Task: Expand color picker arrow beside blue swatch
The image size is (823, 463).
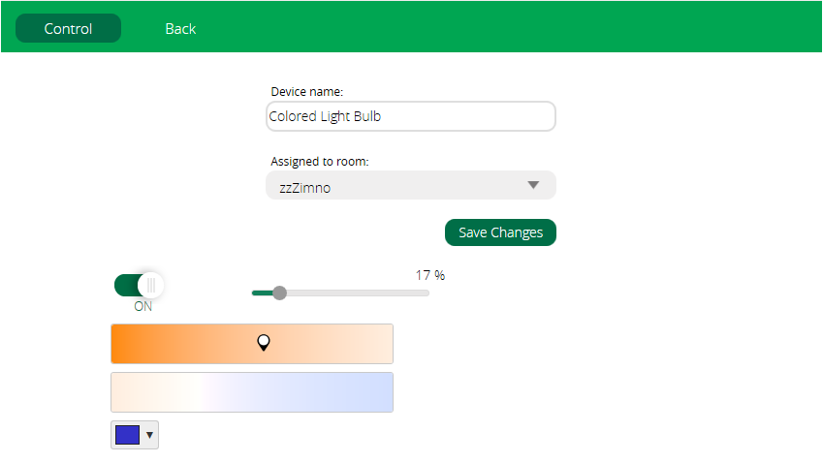Action: tap(149, 436)
